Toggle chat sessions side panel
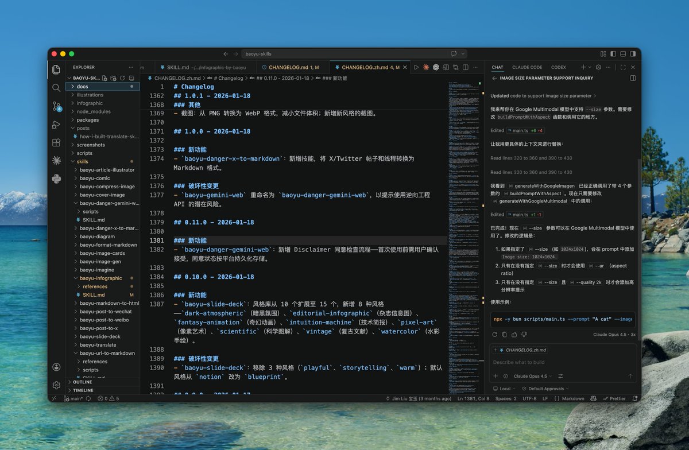Image resolution: width=689 pixels, height=450 pixels. 633,78
